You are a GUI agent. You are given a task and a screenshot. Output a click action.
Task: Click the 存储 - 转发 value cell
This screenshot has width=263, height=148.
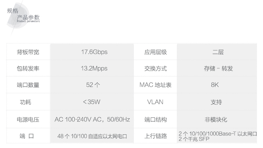click(218, 69)
